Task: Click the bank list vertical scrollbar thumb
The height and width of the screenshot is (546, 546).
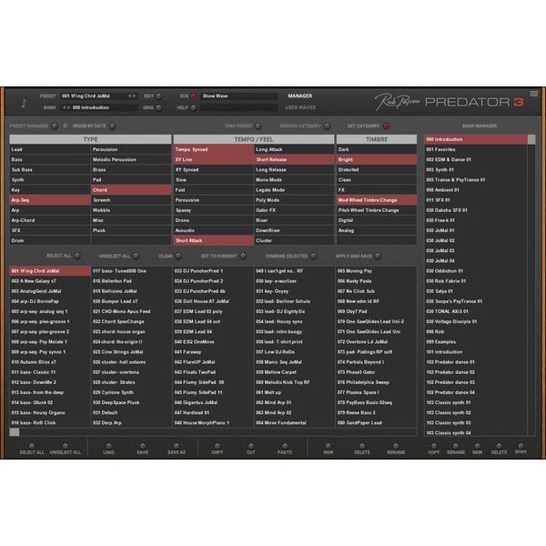Action: pyautogui.click(x=531, y=139)
